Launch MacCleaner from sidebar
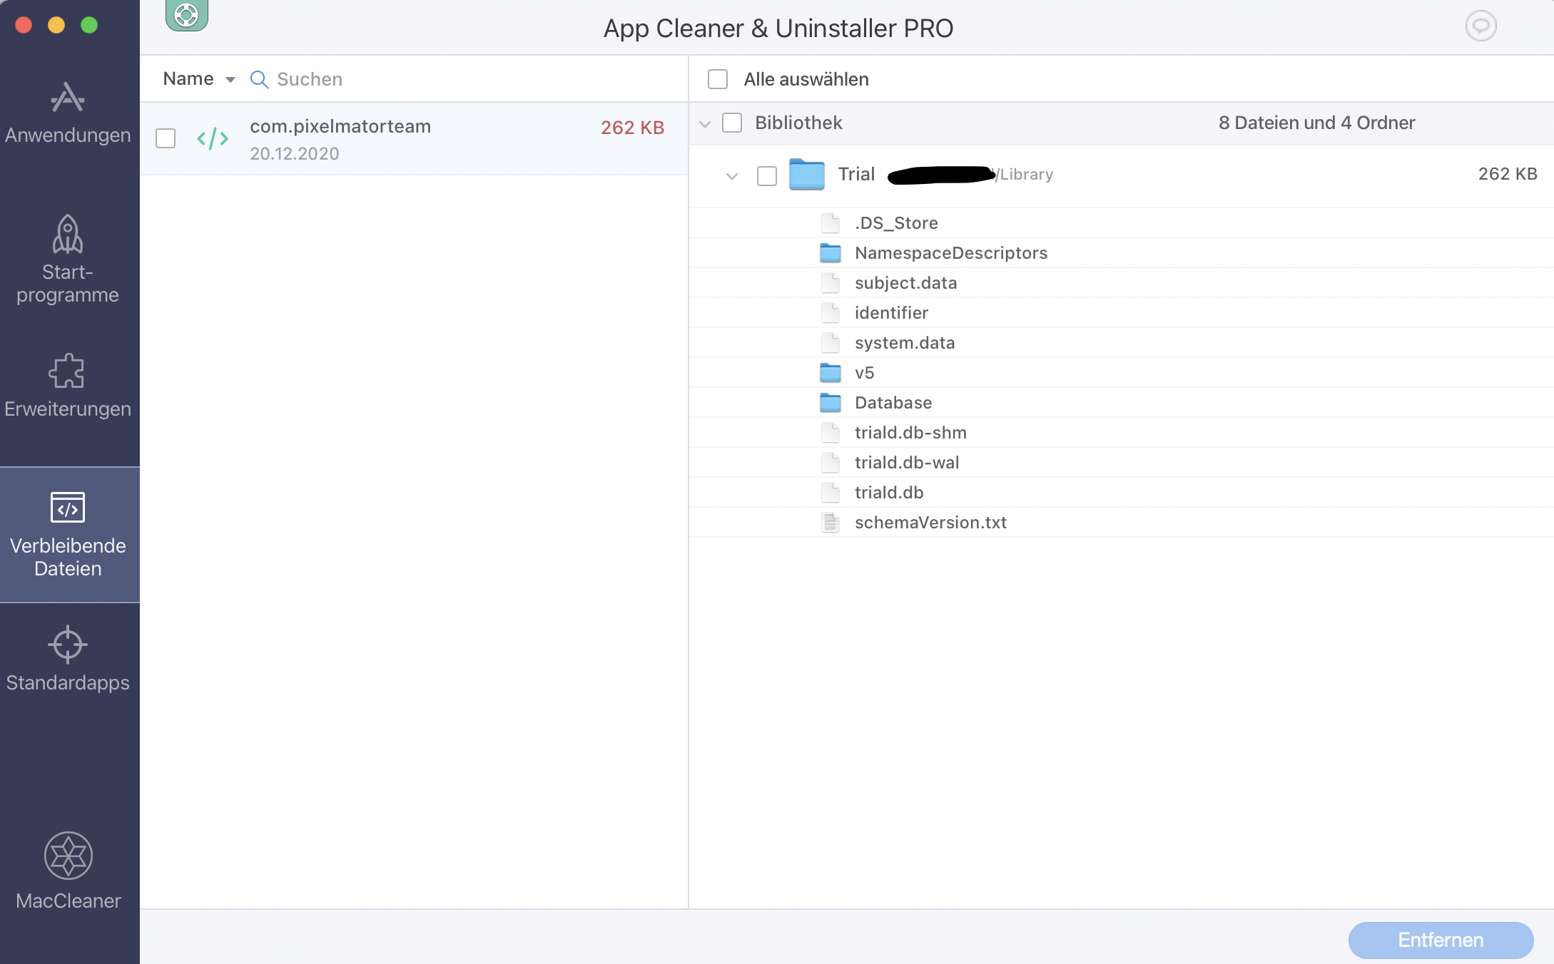Screen dimensions: 1554x964 click(x=68, y=856)
